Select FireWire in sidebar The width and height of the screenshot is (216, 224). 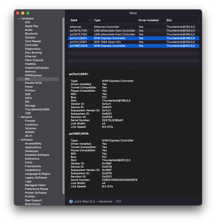coord(30,64)
